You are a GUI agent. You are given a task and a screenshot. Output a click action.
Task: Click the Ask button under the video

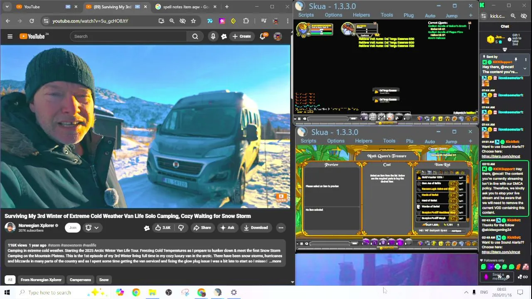click(227, 228)
